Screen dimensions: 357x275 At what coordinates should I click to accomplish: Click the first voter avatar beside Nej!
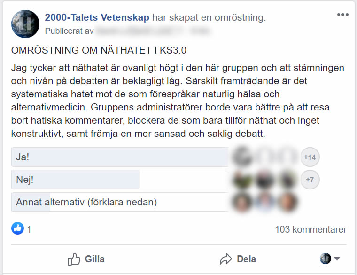coord(243,180)
